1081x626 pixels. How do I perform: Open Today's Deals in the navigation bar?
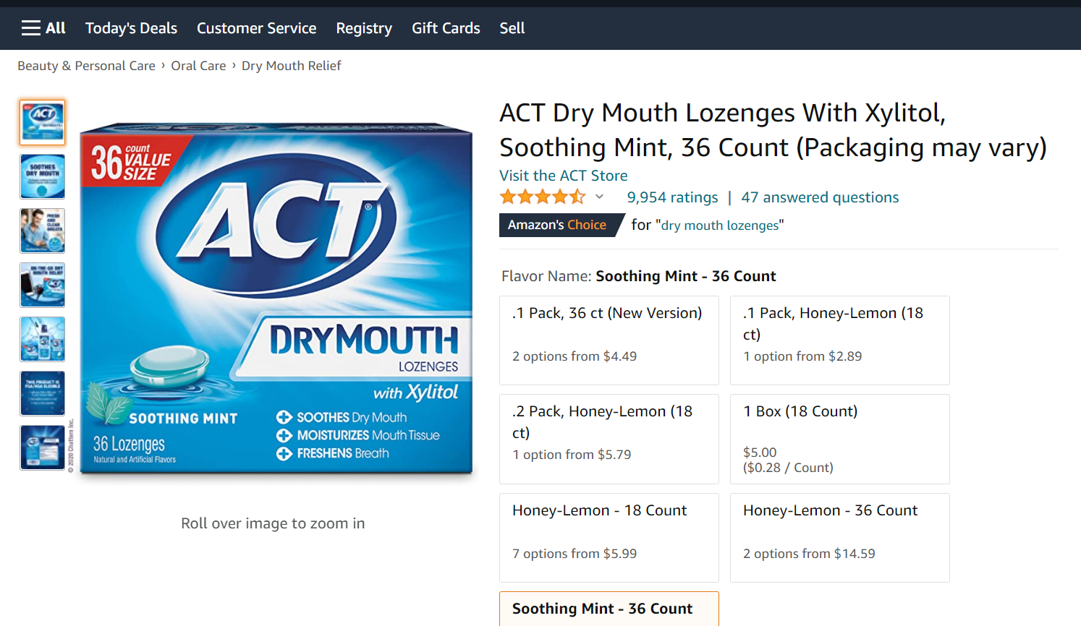[131, 28]
